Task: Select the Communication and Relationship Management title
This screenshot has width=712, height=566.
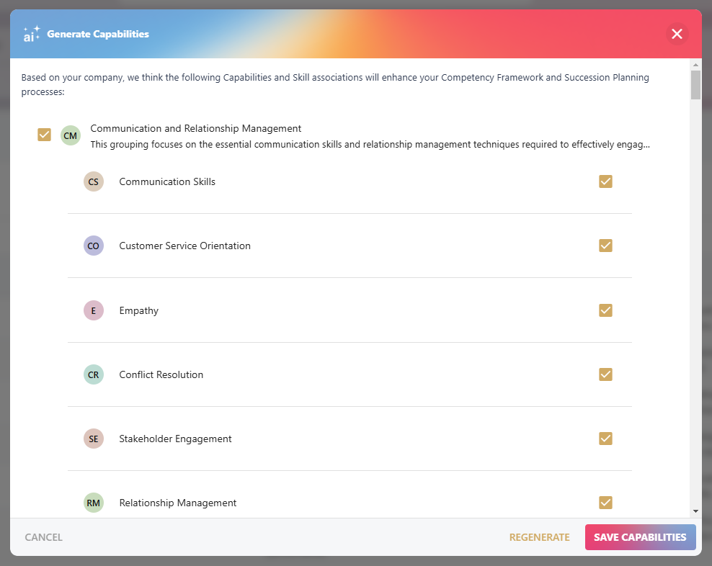Action: [196, 128]
